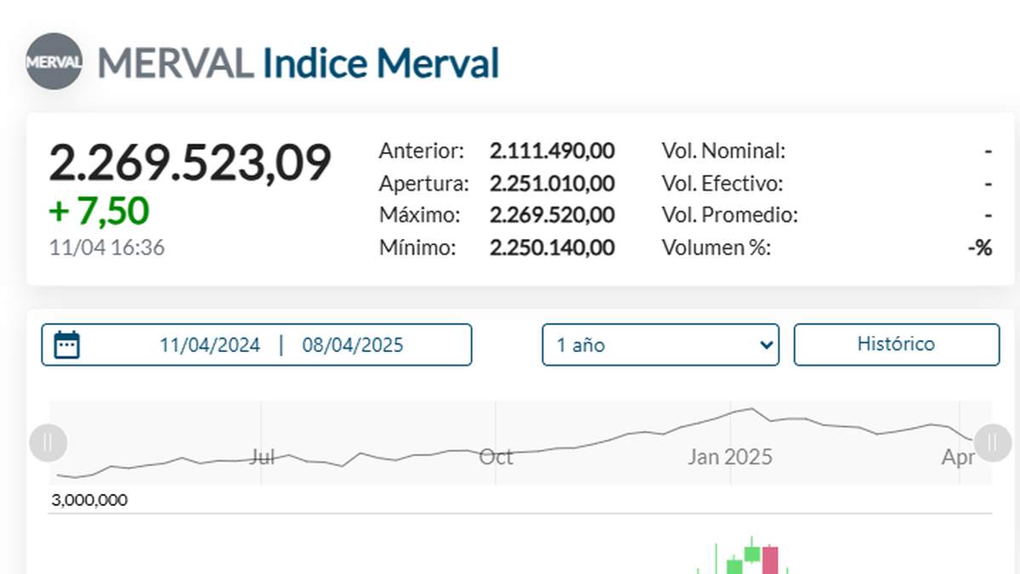This screenshot has width=1020, height=574.
Task: Click the left range navigator handle
Action: 48,442
